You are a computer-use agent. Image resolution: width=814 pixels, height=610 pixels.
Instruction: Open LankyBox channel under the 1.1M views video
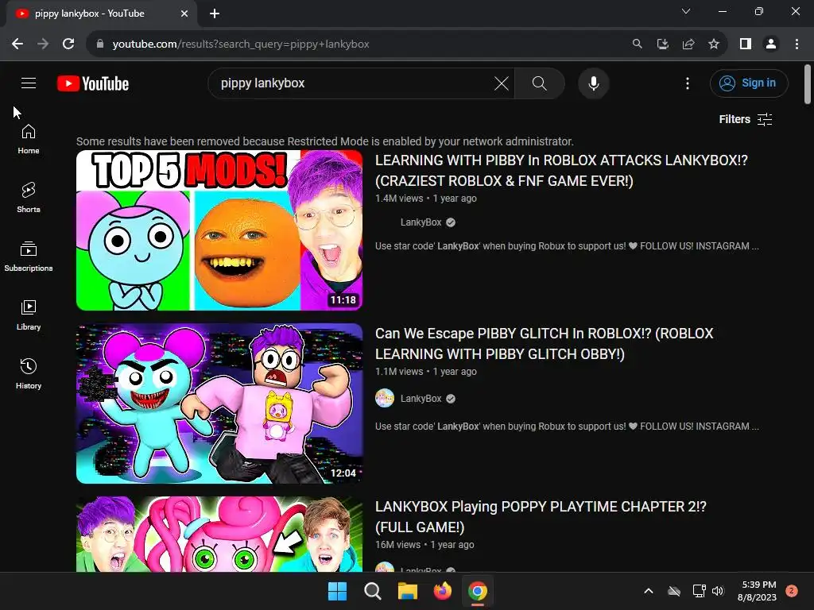coord(421,399)
